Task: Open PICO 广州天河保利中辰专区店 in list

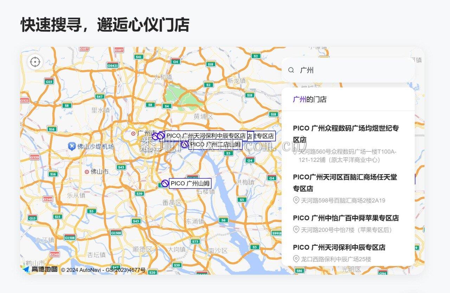Action: 339,247
